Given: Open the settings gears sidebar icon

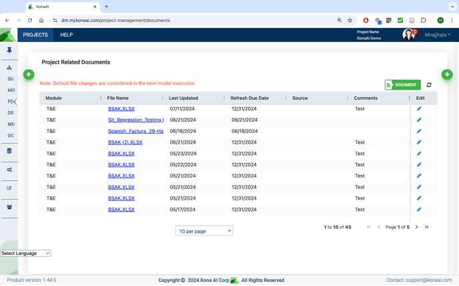Looking at the screenshot, I should point(9,170).
